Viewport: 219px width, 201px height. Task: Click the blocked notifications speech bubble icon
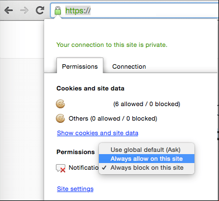click(x=61, y=168)
